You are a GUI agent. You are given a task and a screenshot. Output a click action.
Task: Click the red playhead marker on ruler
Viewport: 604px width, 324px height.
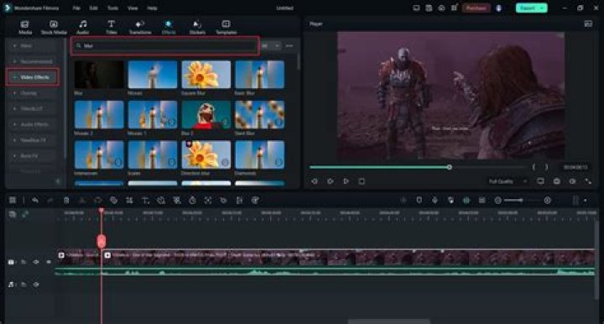(102, 211)
